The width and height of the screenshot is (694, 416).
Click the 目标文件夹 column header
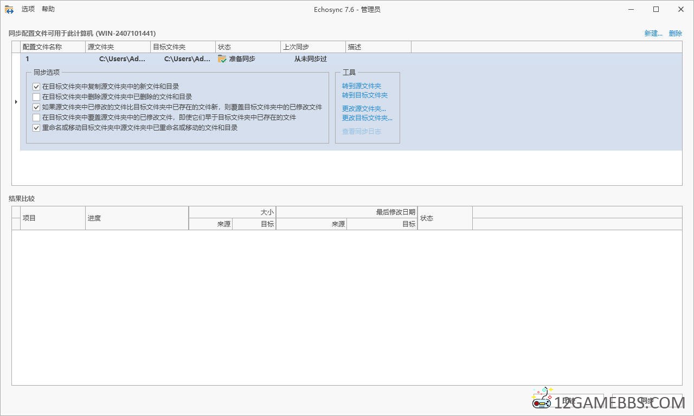click(x=183, y=47)
